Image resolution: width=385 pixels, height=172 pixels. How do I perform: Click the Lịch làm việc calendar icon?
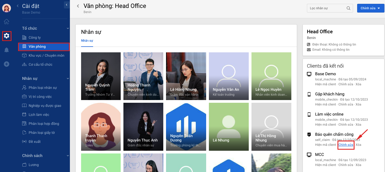24,114
